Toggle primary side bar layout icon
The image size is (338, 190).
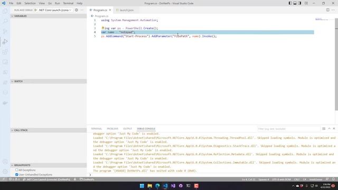(290, 3)
